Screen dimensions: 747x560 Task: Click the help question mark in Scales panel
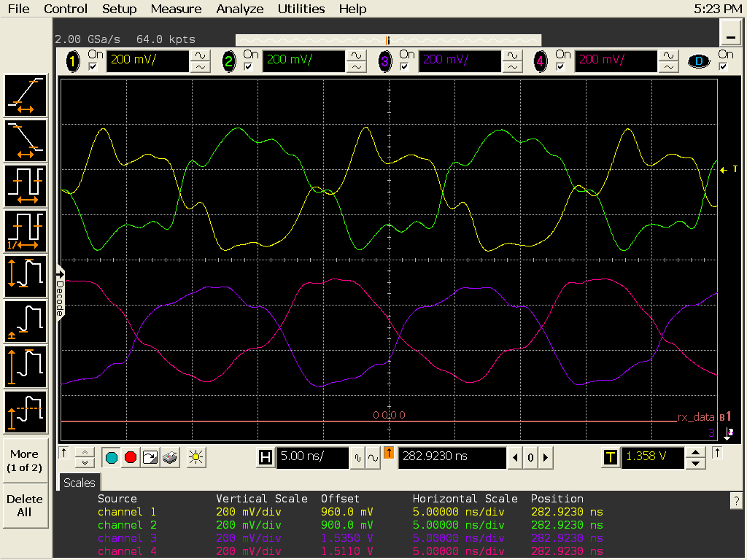736,500
